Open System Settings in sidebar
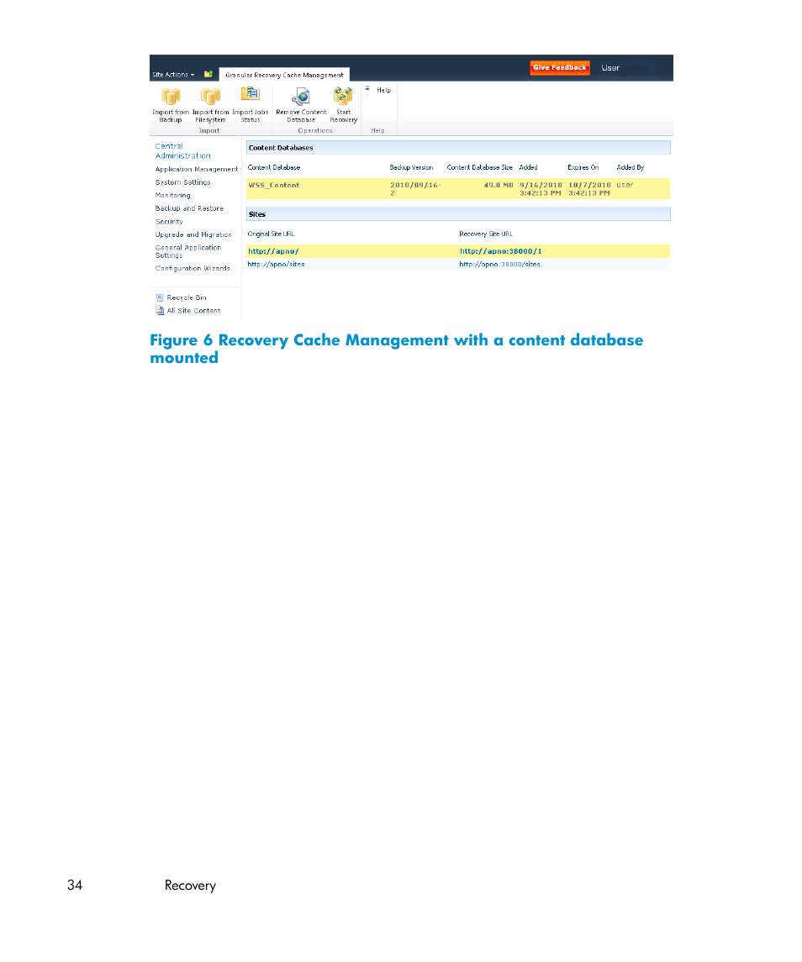This screenshot has width=802, height=962. [183, 182]
